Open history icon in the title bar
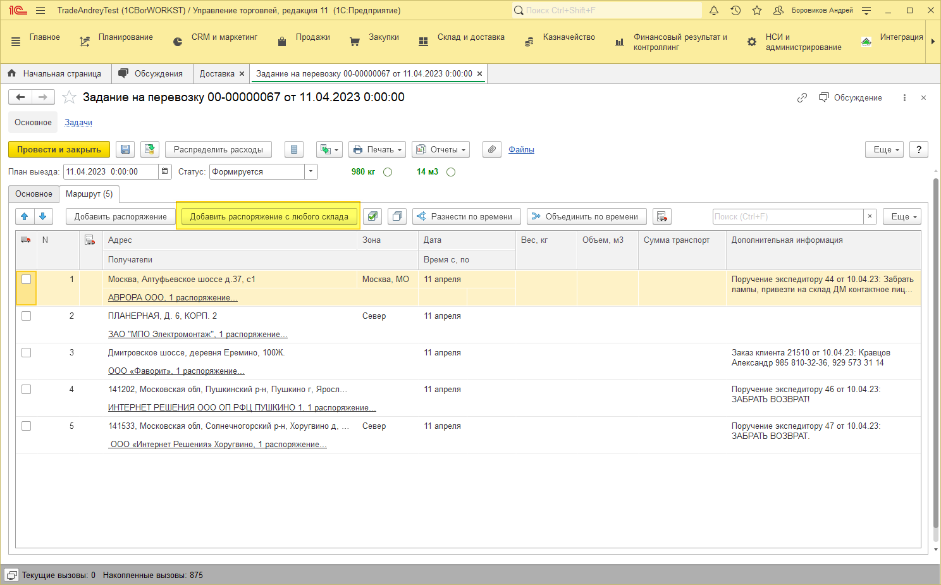This screenshot has height=585, width=941. 735,10
